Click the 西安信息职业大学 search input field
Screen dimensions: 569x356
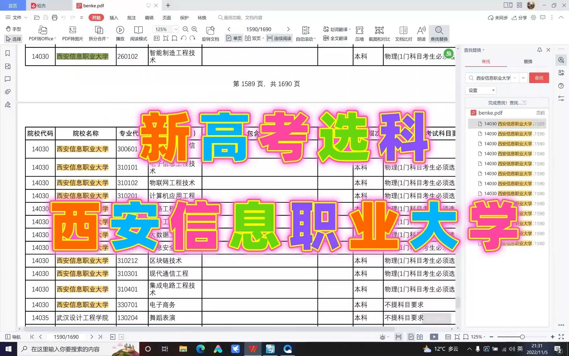tap(493, 78)
